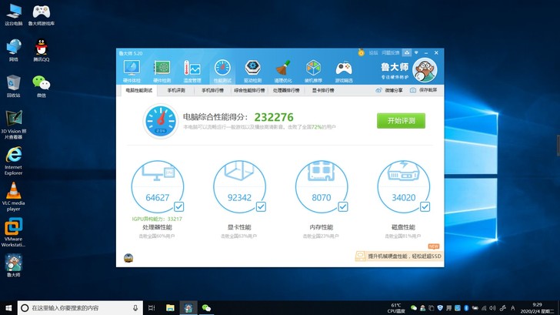Click the 保存截屏 camera screenshot icon
Image resolution: width=560 pixels, height=315 pixels.
pyautogui.click(x=413, y=90)
